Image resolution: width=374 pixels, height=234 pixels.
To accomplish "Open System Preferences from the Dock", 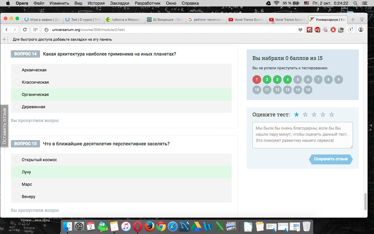I will point(79,226).
